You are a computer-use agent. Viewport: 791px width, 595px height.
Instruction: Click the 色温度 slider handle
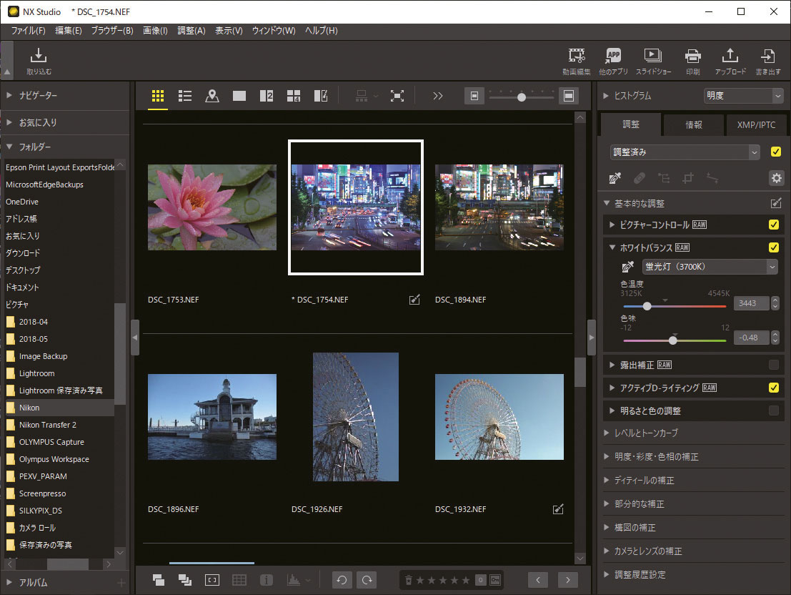tap(647, 306)
